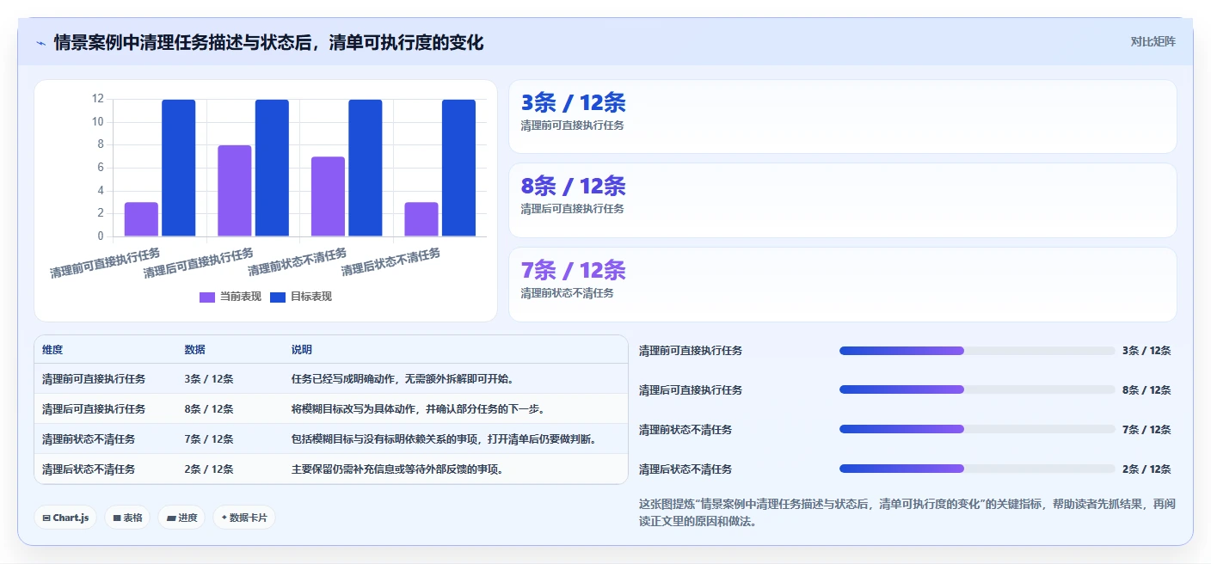
Task: Select the 进度 tag
Action: (x=181, y=518)
